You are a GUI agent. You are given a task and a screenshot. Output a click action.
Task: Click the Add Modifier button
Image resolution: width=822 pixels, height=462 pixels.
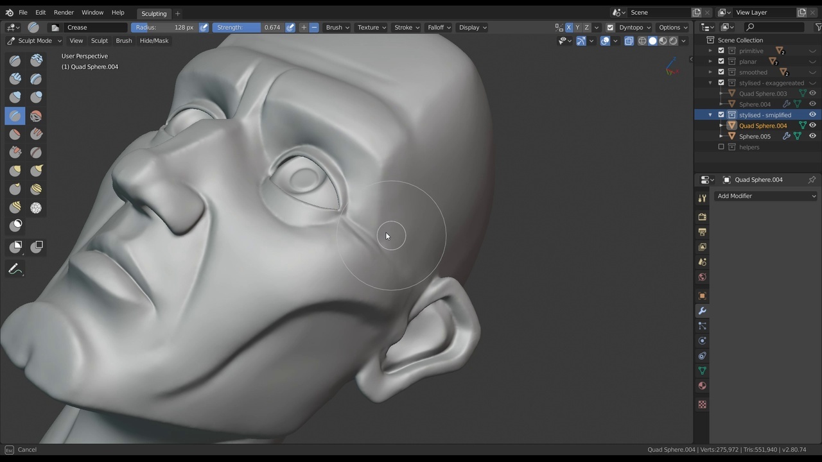[x=765, y=196]
